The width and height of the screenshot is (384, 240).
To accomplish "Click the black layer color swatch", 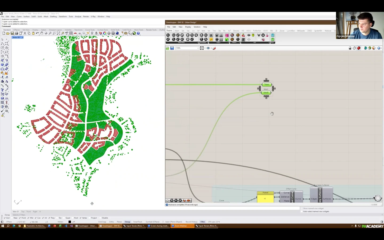I will point(70,222).
